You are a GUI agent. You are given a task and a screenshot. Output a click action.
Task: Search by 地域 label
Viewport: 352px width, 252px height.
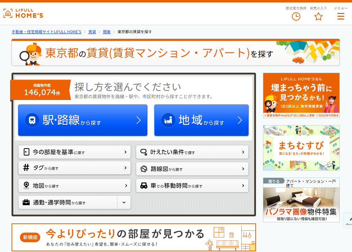point(201,120)
